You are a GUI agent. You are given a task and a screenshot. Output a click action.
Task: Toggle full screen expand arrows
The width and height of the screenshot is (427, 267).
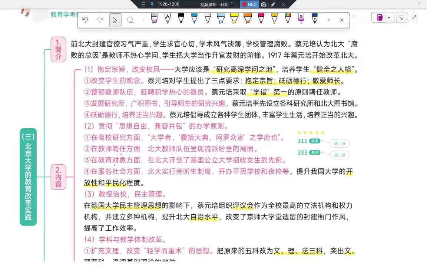tap(414, 17)
